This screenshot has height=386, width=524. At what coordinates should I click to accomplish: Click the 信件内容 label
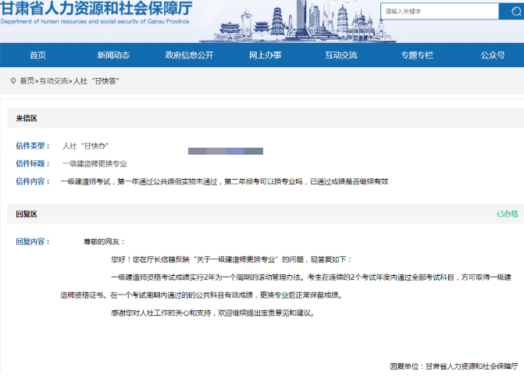point(33,181)
